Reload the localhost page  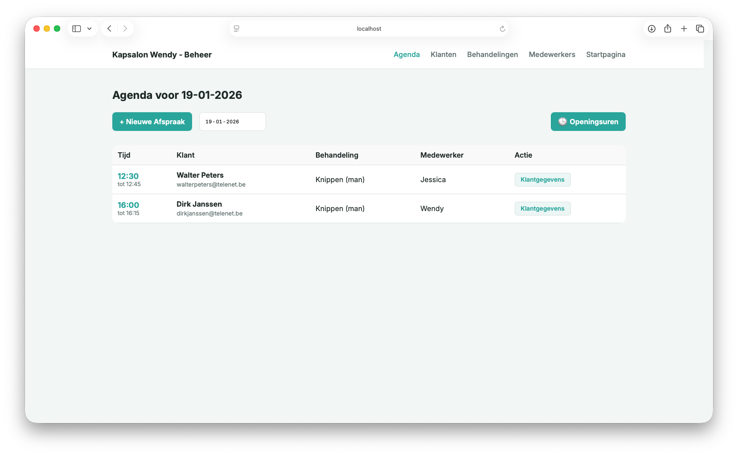pos(502,28)
